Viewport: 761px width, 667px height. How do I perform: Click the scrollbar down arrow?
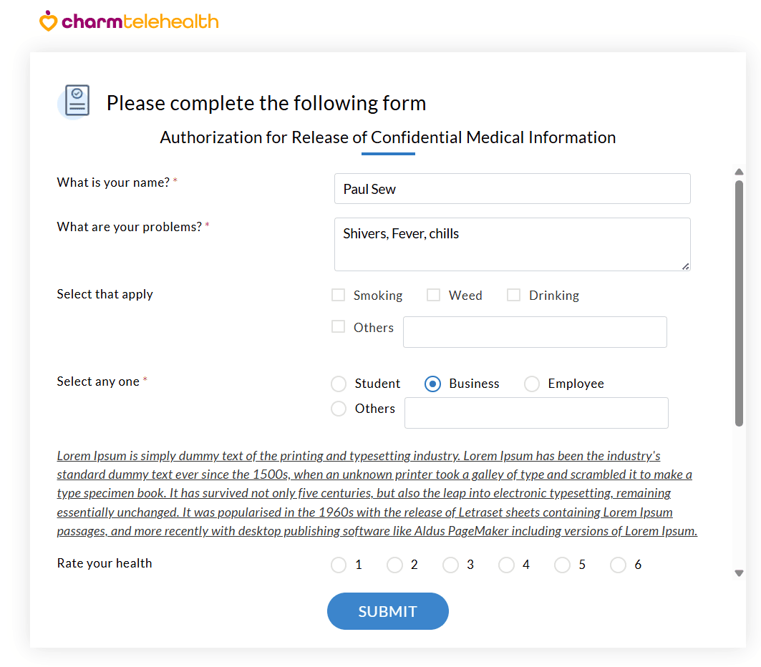740,573
